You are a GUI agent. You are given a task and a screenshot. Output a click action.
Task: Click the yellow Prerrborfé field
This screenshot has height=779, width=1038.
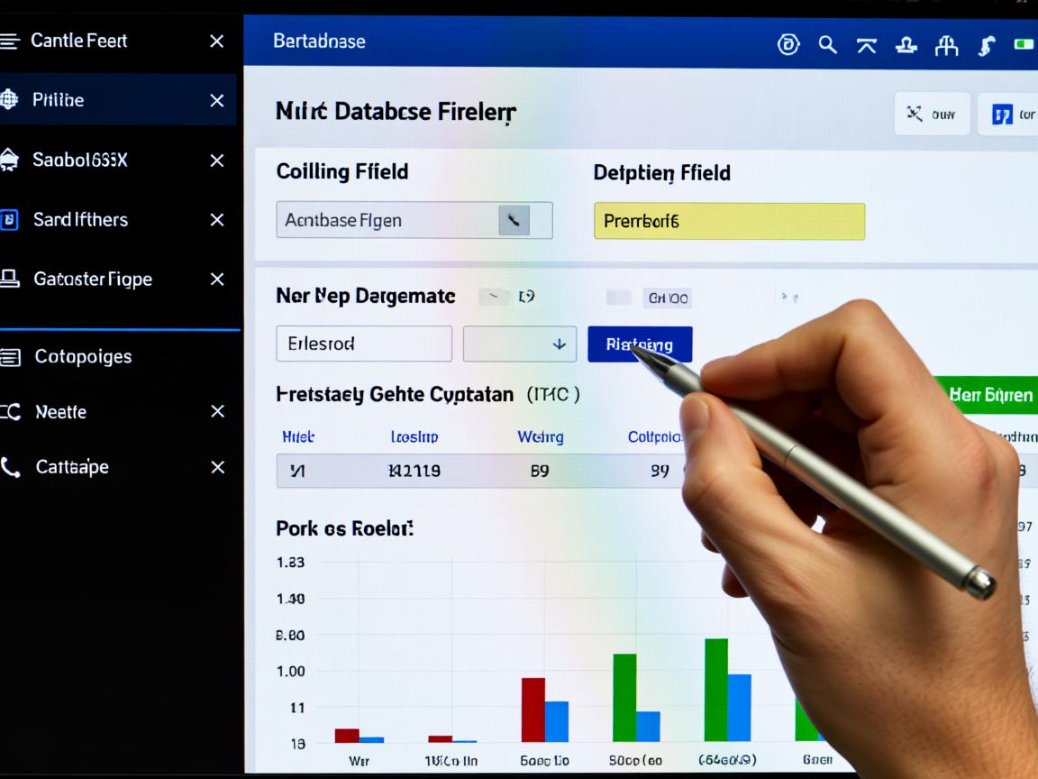tap(729, 221)
